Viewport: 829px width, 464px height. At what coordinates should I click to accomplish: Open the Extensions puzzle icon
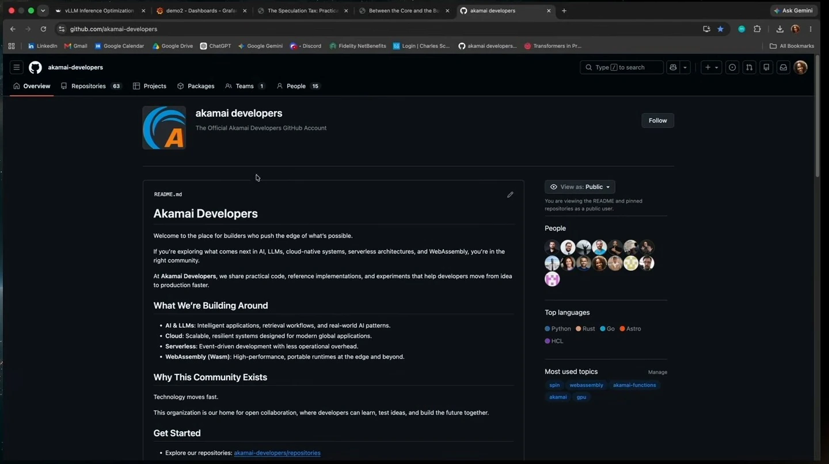coord(757,29)
